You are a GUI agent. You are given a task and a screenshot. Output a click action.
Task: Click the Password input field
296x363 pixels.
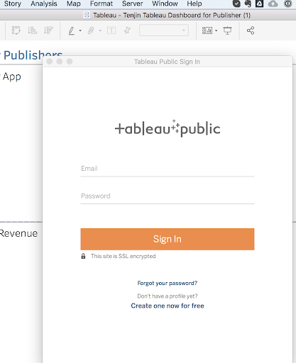(x=168, y=196)
